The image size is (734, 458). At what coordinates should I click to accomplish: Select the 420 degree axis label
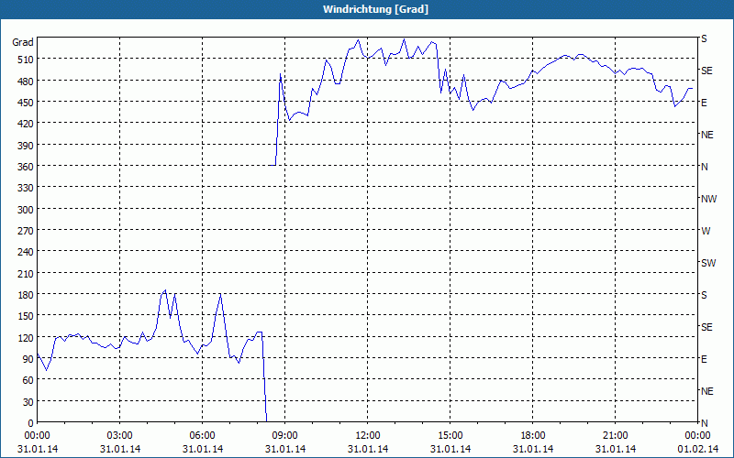pyautogui.click(x=26, y=124)
